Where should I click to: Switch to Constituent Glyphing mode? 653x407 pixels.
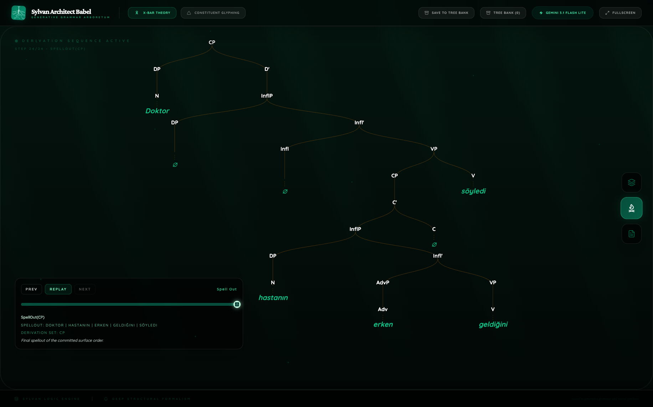[x=213, y=12]
